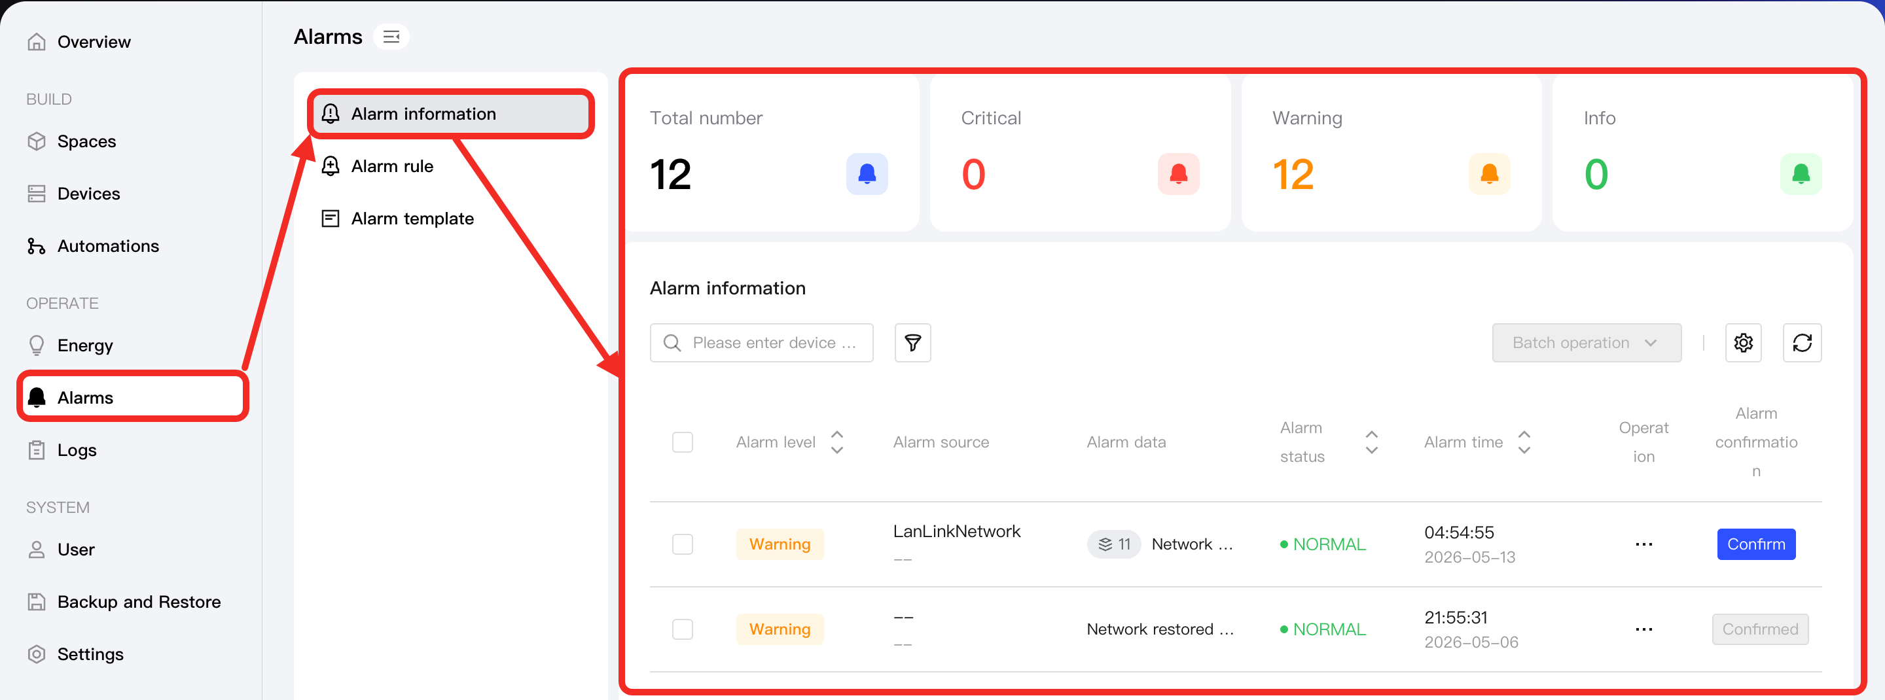Check the 21:55:31 alarm row checkbox
Image resolution: width=1885 pixels, height=700 pixels.
pyautogui.click(x=682, y=629)
